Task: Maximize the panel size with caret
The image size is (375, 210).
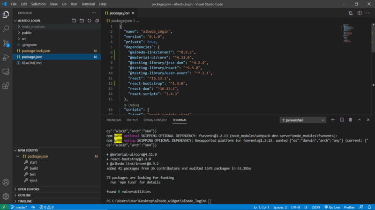Action: pyautogui.click(x=360, y=120)
